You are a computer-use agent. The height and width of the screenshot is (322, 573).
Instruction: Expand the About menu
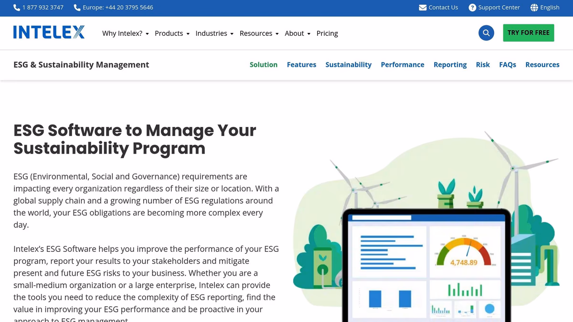tap(297, 33)
